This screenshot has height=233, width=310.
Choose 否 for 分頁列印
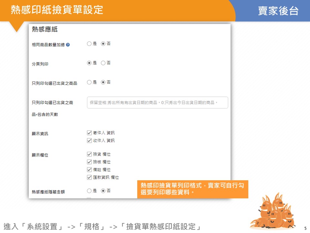click(x=103, y=63)
